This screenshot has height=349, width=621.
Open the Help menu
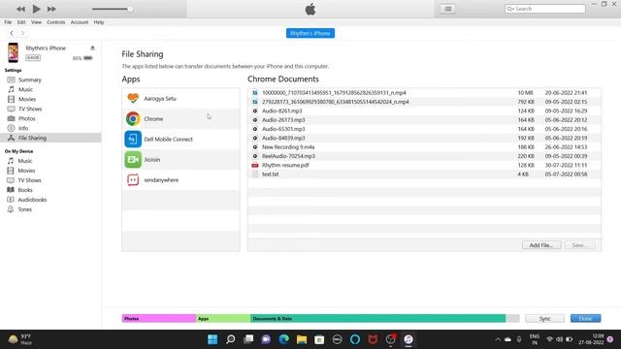99,22
